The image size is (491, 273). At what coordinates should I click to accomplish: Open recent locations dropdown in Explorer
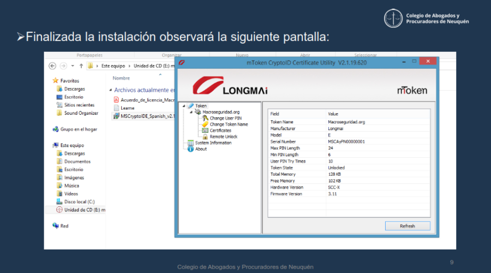73,66
